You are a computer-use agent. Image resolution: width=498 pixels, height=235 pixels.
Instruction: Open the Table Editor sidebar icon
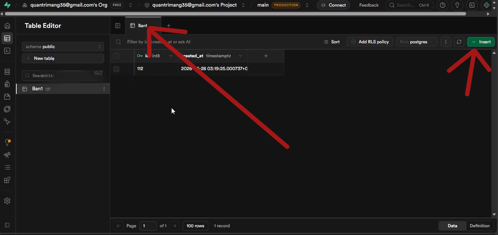pos(7,38)
